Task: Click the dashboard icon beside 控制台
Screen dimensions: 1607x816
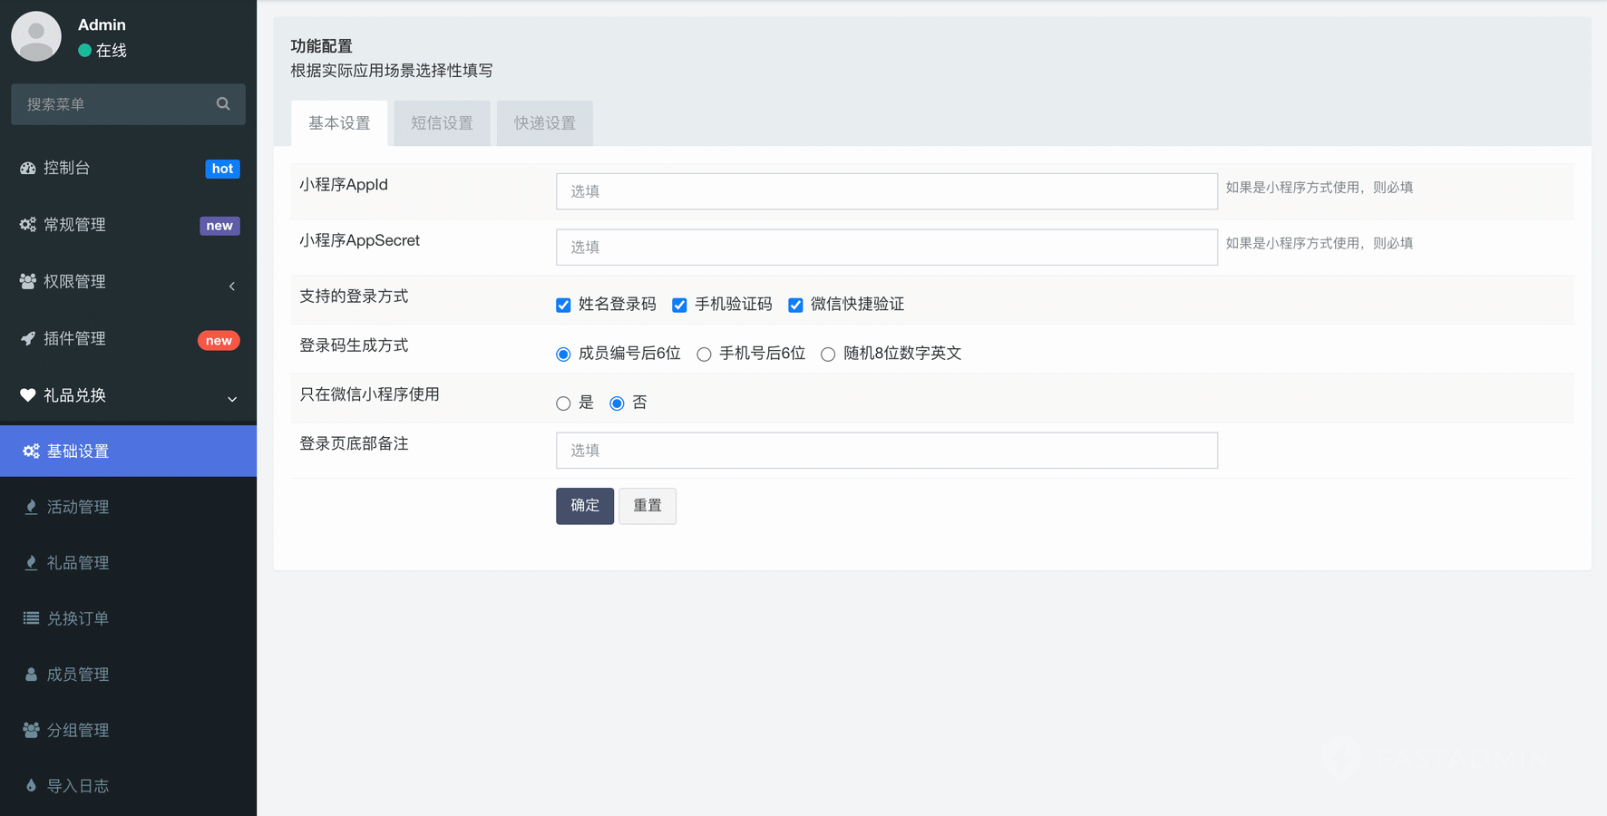Action: click(28, 168)
